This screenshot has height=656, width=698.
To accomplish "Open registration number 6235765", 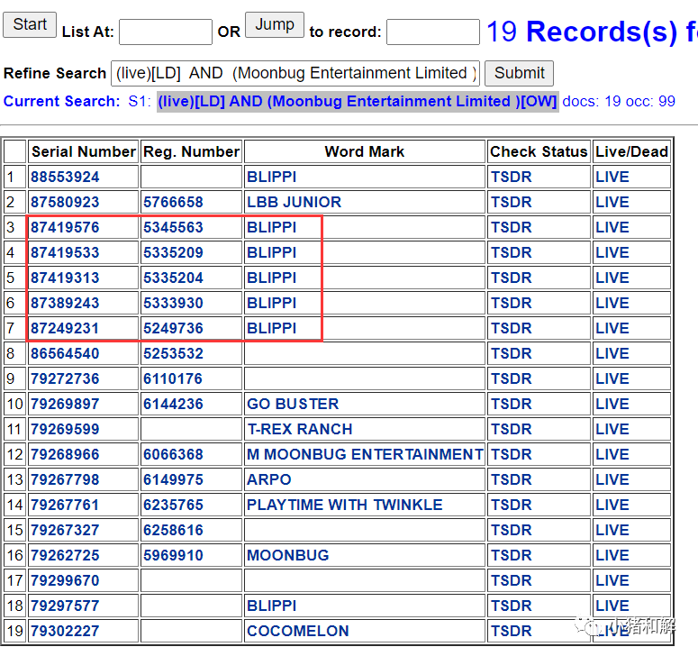I will [173, 505].
